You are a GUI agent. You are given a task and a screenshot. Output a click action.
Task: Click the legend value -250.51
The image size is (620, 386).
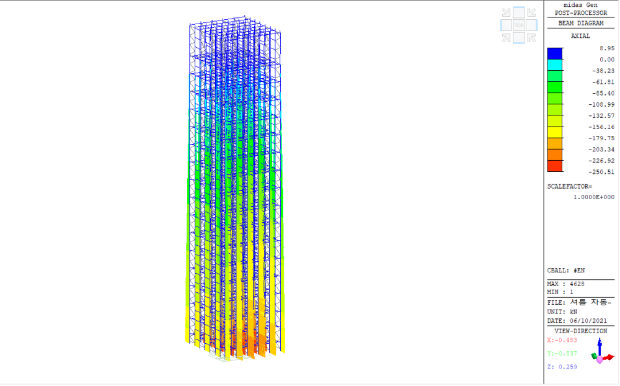click(x=601, y=172)
